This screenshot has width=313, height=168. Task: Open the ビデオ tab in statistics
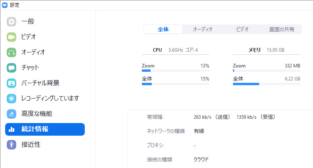click(242, 29)
